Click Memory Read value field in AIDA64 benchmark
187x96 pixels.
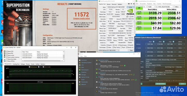point(150,44)
